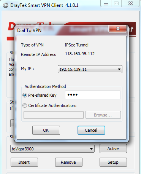Click the Pre-shared Key password field
The width and height of the screenshot is (141, 174).
(x=93, y=95)
